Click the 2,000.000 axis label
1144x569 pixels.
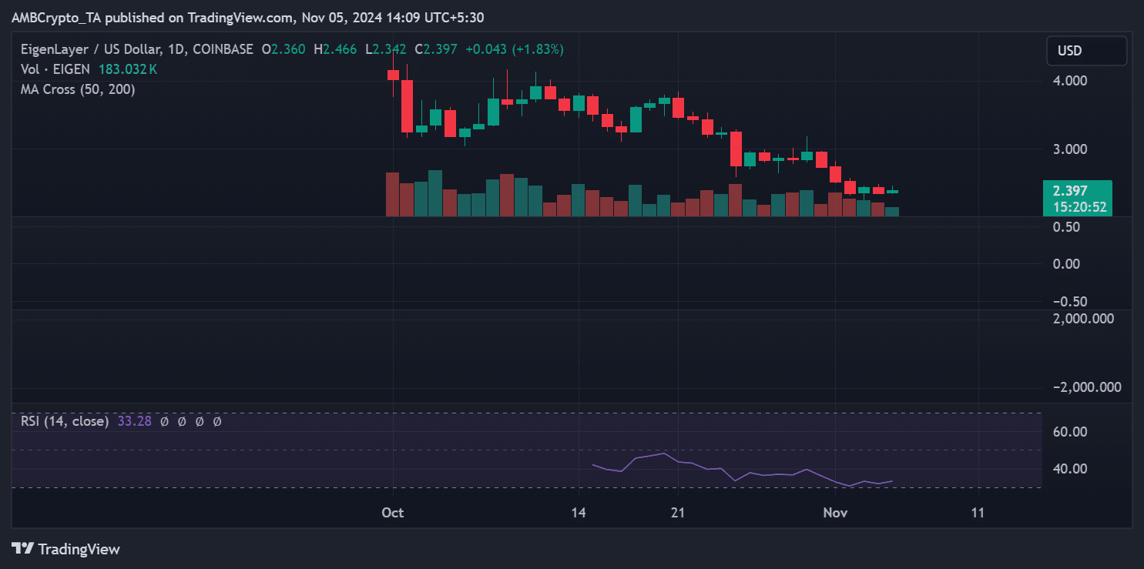[x=1083, y=319]
